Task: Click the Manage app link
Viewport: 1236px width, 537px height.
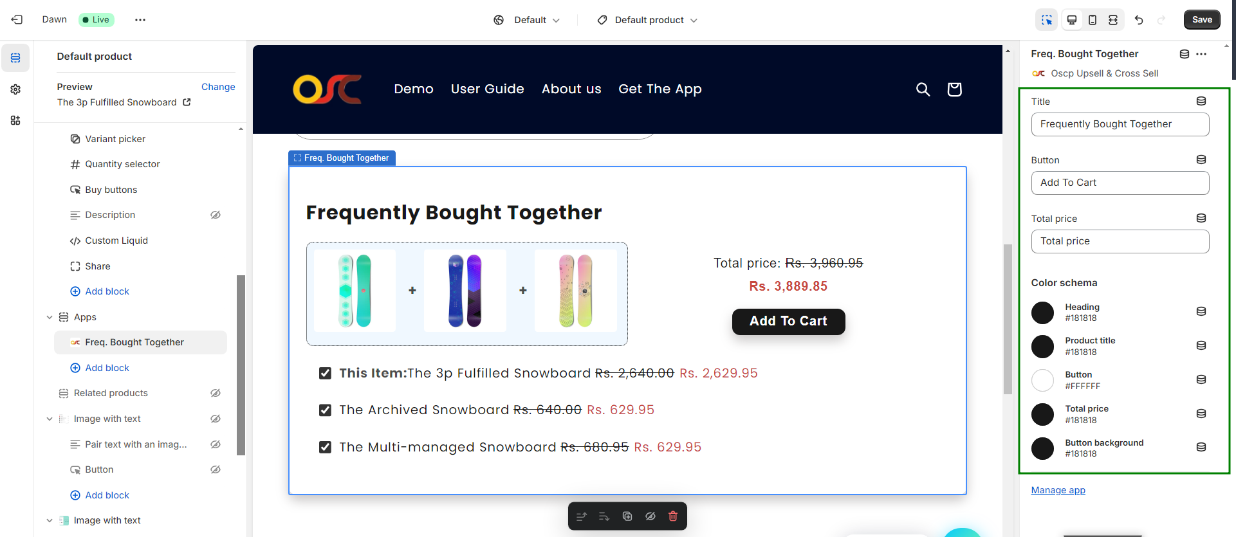Action: tap(1058, 490)
